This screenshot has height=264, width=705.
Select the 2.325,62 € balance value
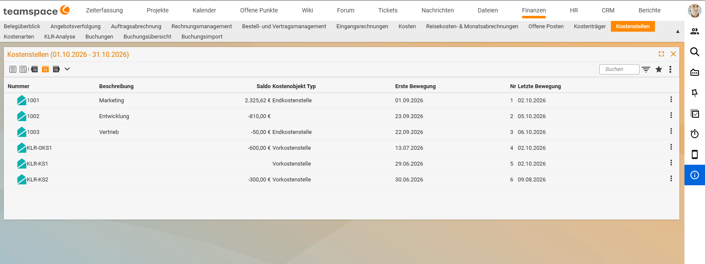pos(258,101)
